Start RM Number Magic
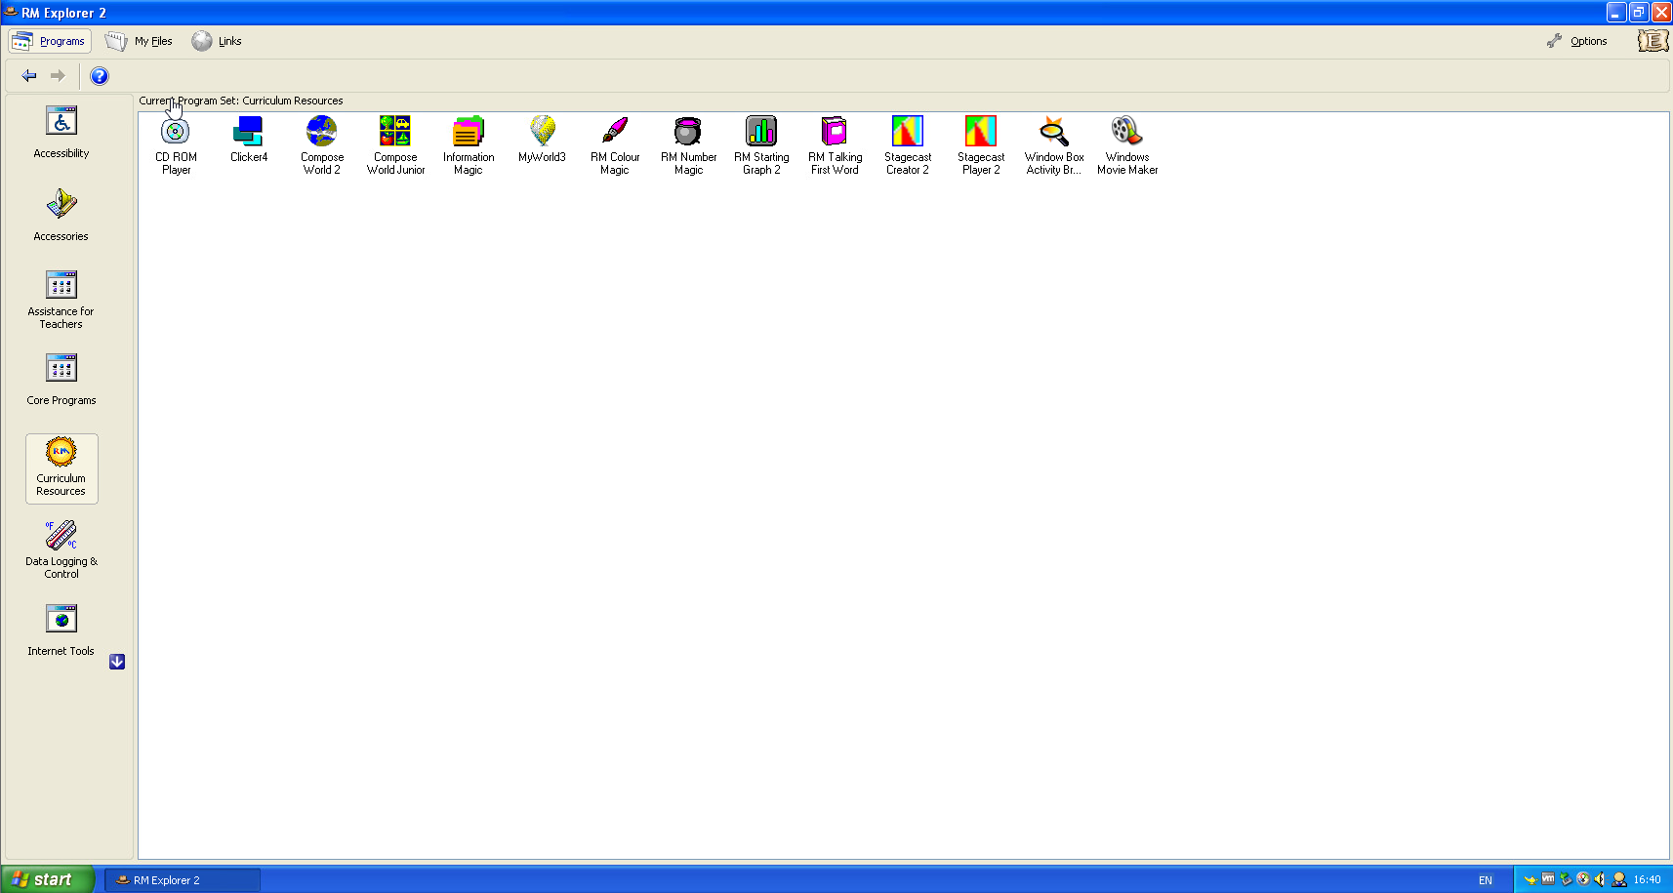 (688, 145)
